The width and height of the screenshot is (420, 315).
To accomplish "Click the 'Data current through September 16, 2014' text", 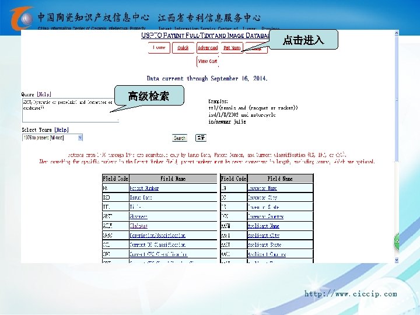I will tap(207, 79).
